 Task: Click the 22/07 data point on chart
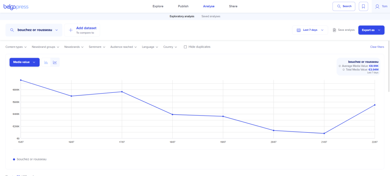(x=375, y=105)
